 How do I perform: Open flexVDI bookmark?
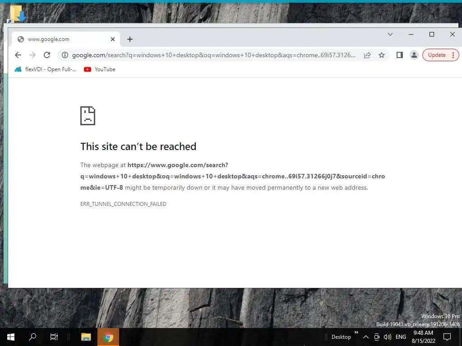[46, 69]
